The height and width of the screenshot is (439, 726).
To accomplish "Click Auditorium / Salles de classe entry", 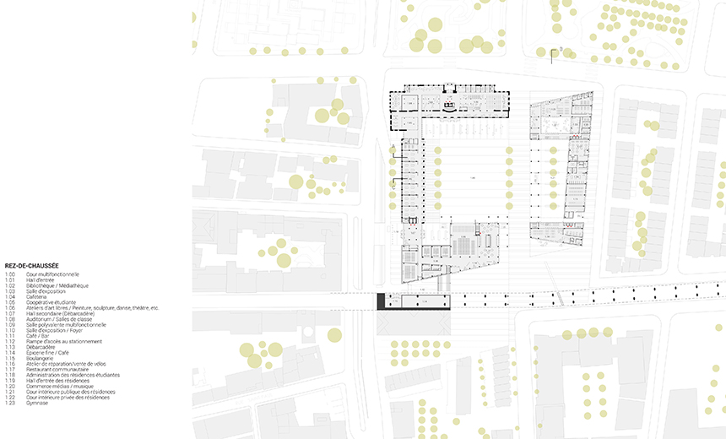I will coord(61,319).
